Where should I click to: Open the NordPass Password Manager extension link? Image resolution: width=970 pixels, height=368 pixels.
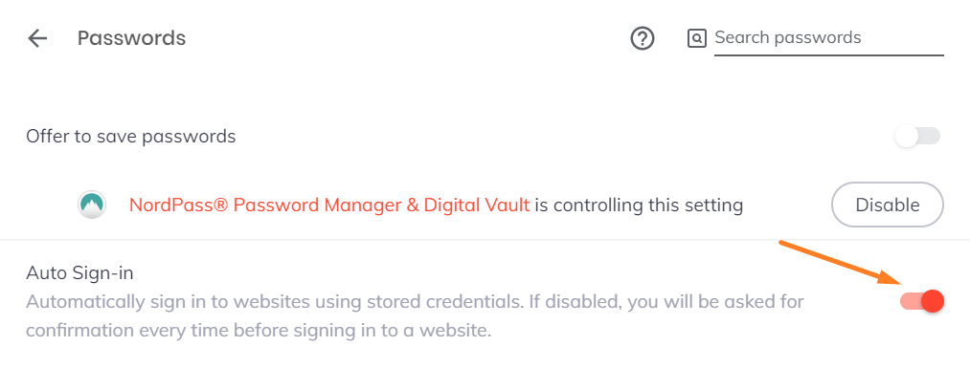tap(329, 205)
